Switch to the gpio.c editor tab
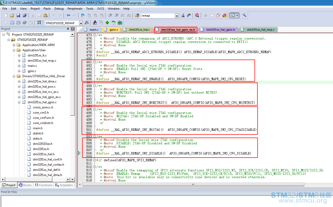The width and height of the screenshot is (333, 207). point(112,30)
